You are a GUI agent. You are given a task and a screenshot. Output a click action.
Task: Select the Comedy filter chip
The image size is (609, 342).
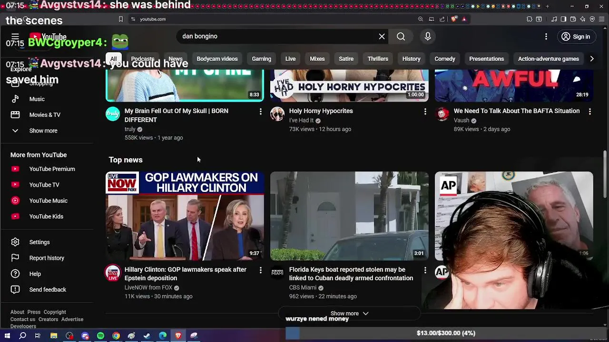(x=445, y=59)
